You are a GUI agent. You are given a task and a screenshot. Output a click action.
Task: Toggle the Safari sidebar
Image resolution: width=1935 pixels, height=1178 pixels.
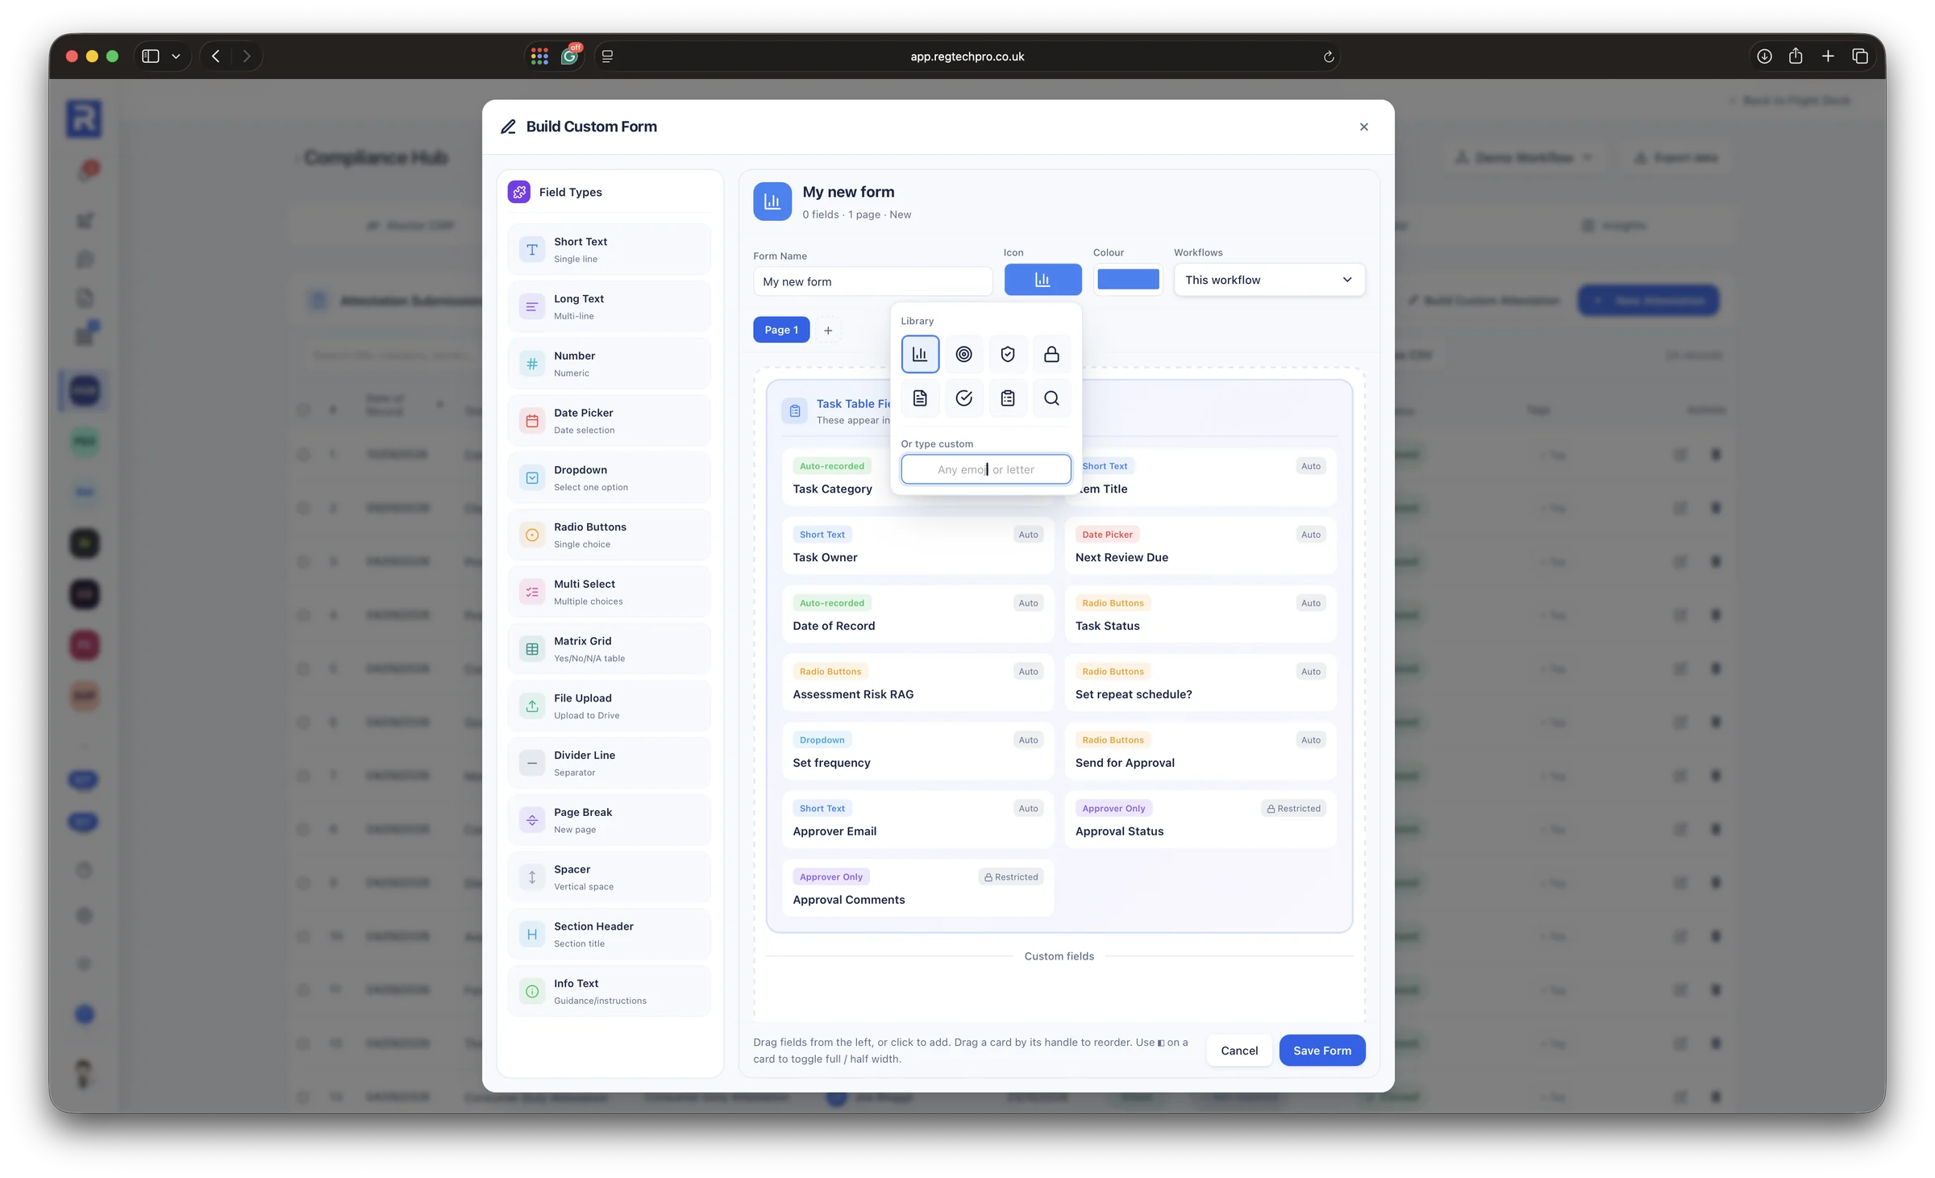(x=151, y=56)
